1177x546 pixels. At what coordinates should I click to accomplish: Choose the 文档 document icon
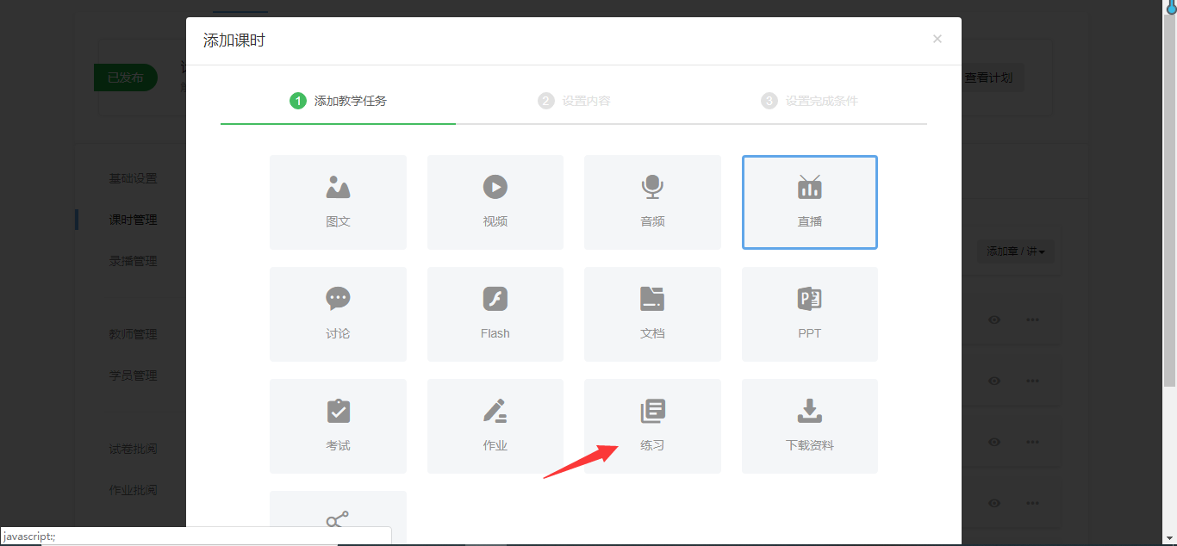pyautogui.click(x=652, y=300)
